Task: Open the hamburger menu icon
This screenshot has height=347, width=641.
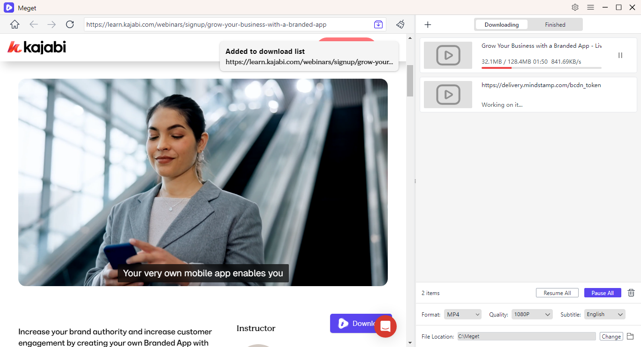Action: (x=590, y=7)
